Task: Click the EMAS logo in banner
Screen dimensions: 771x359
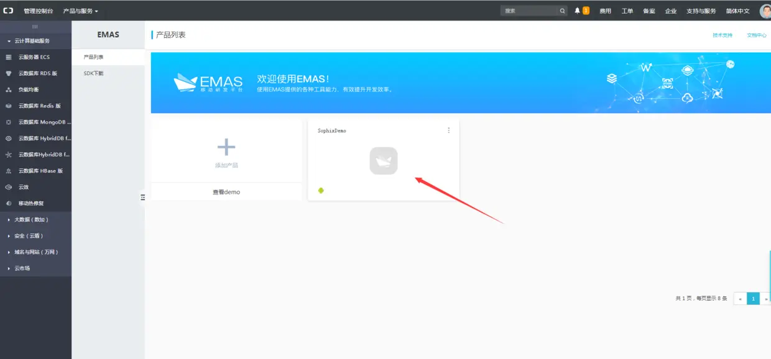Action: pyautogui.click(x=208, y=83)
